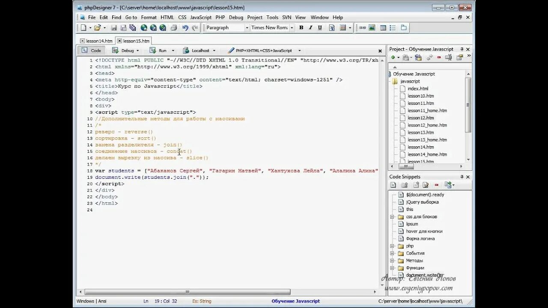Select lesson14_home.htm in project tree
Viewport: 548px width, 308px height.
pyautogui.click(x=427, y=154)
